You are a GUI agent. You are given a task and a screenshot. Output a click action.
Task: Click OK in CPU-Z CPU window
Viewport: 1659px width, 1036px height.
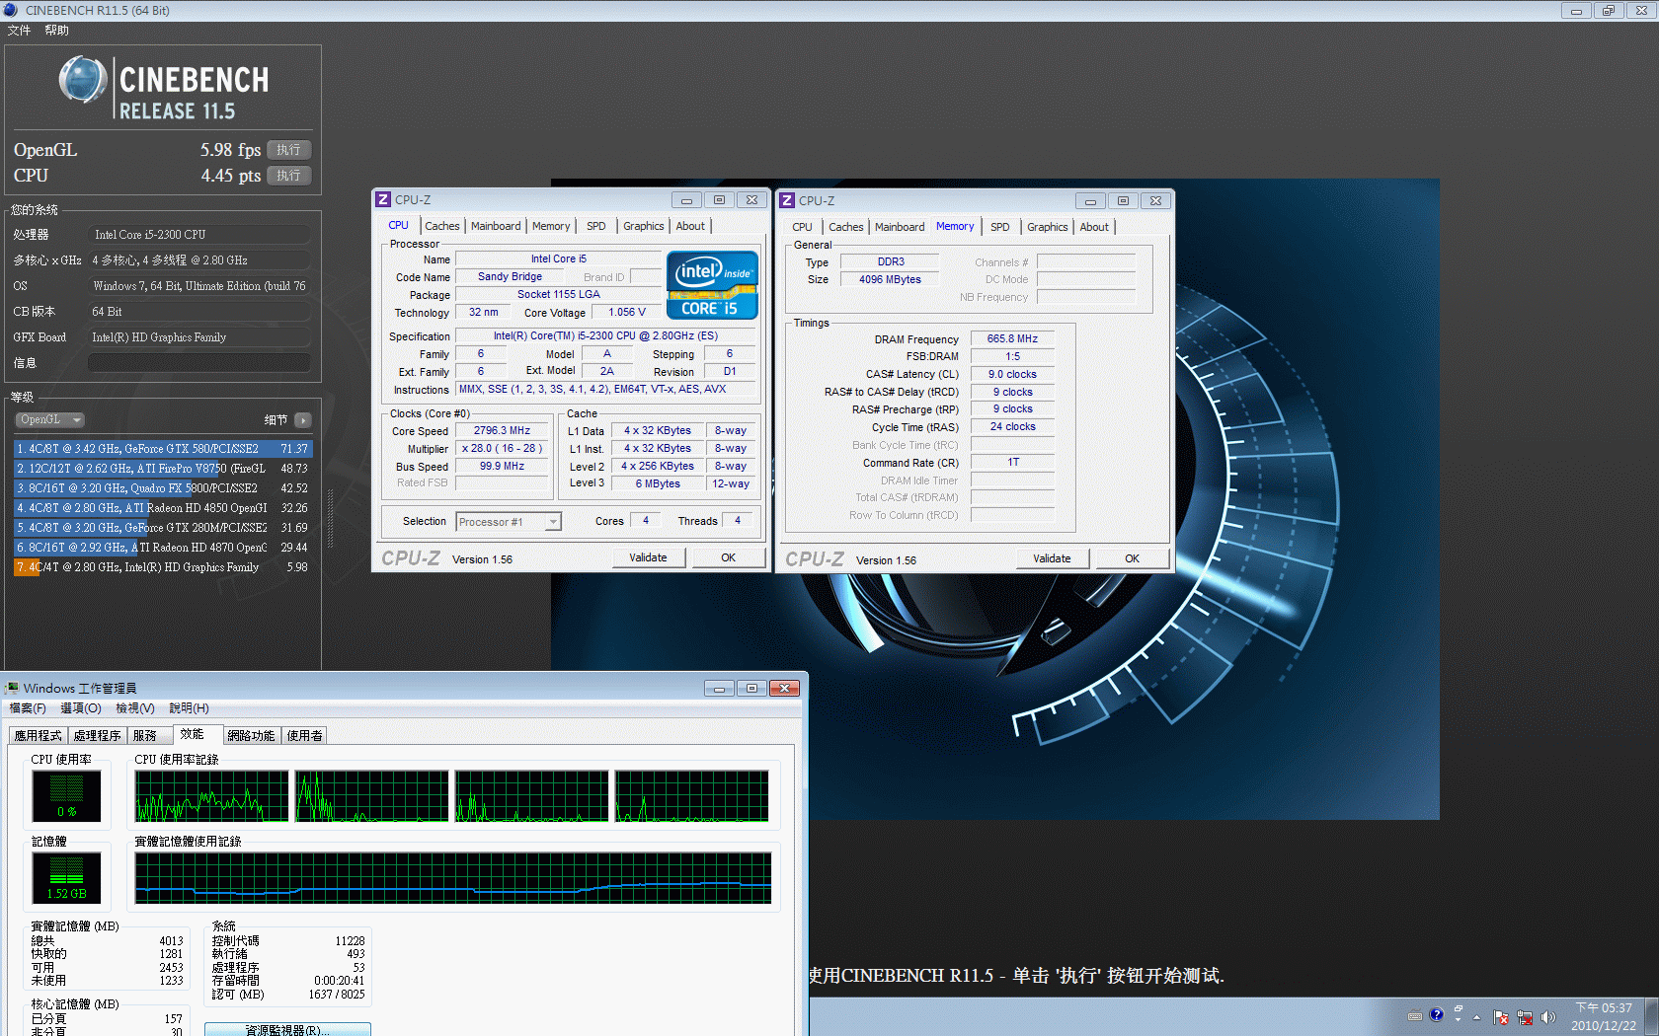(x=729, y=557)
